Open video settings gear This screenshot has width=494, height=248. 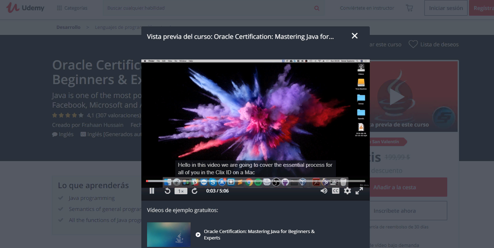(x=347, y=191)
